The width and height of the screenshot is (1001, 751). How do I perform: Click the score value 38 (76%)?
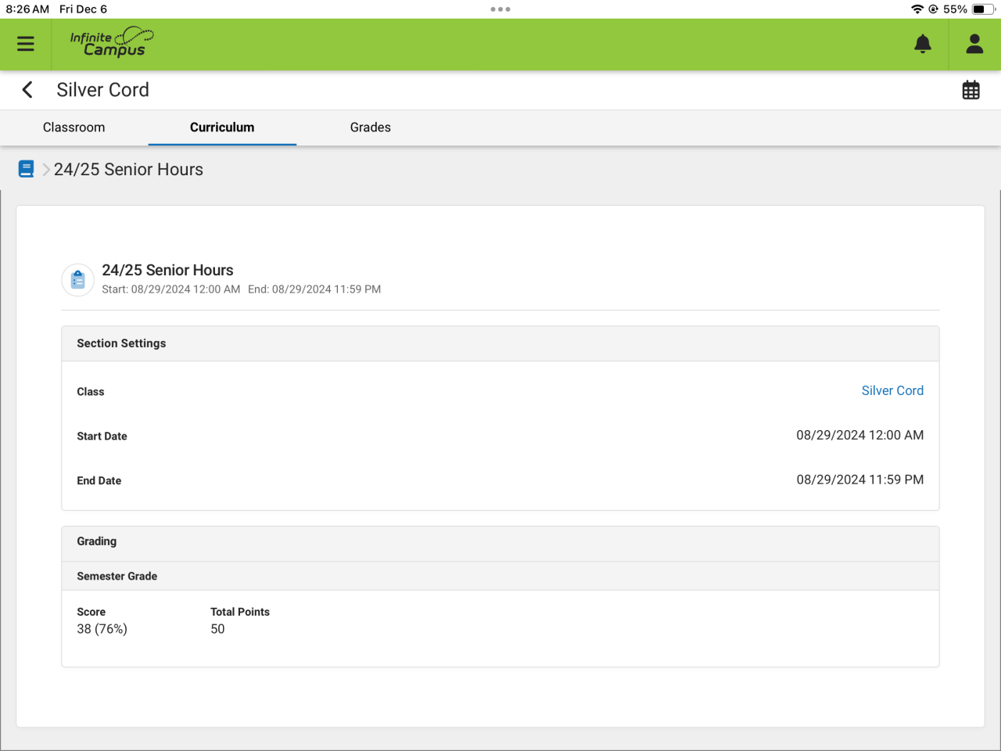point(102,629)
